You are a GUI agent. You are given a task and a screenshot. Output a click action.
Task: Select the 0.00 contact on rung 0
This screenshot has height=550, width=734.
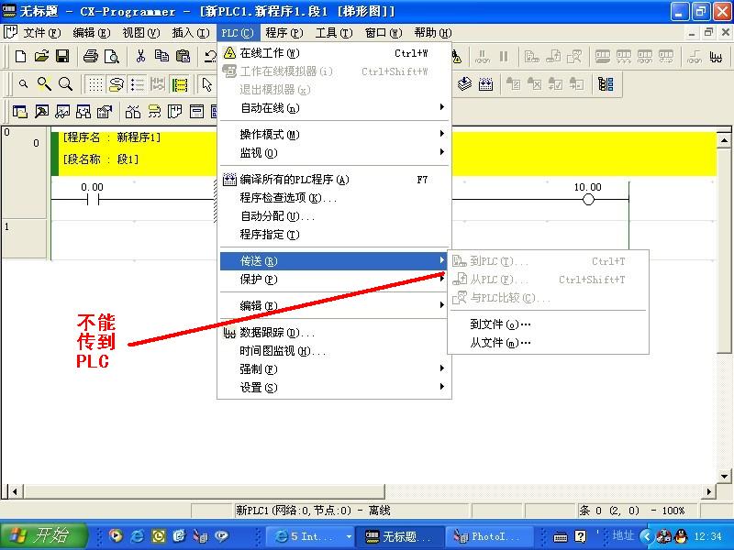coord(93,200)
